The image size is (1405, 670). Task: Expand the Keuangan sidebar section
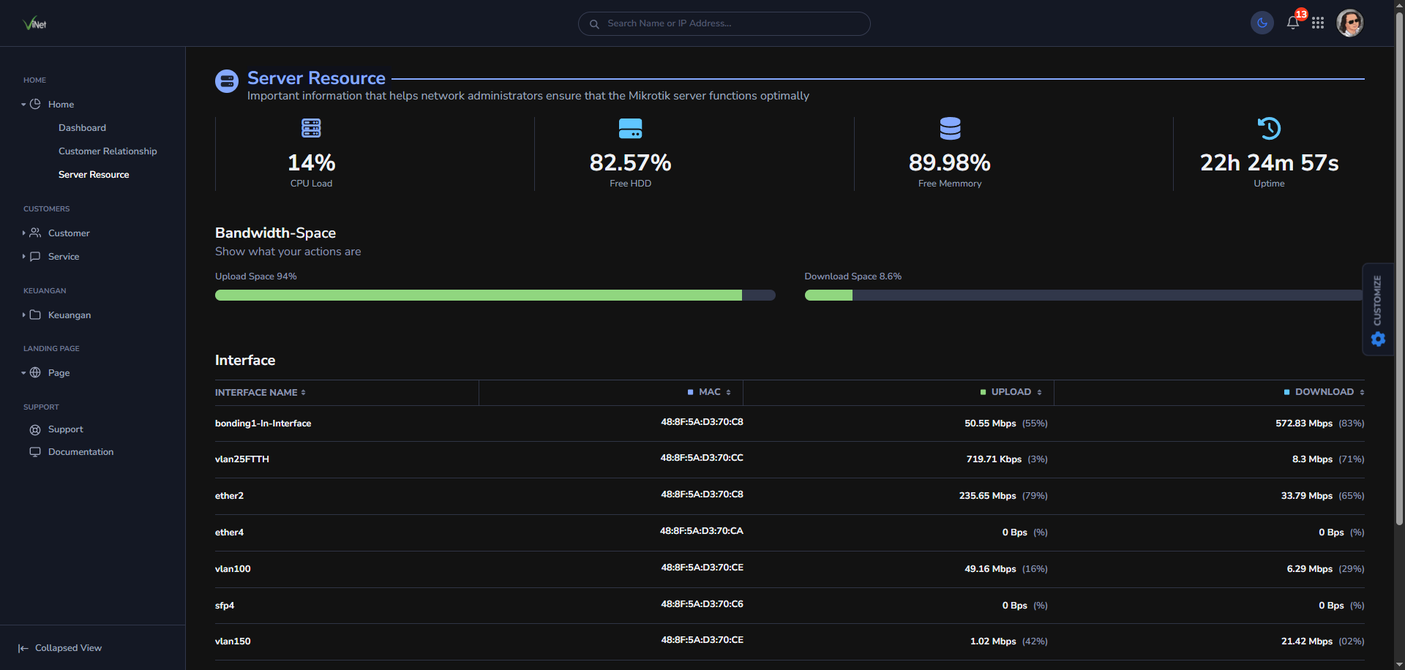pos(70,315)
